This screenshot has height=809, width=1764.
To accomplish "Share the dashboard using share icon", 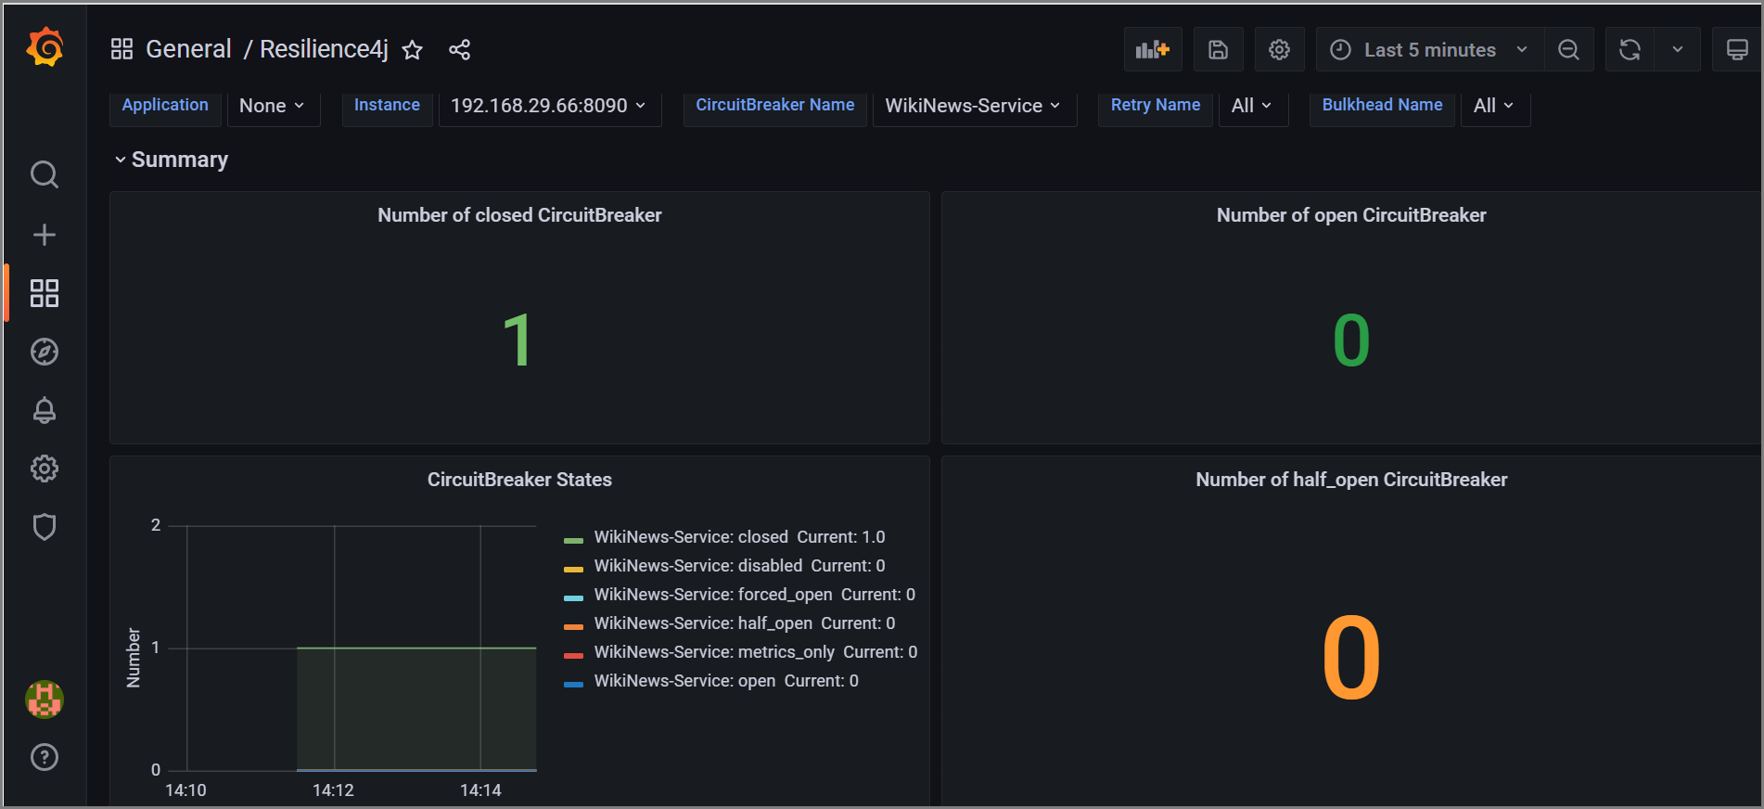I will pyautogui.click(x=459, y=50).
